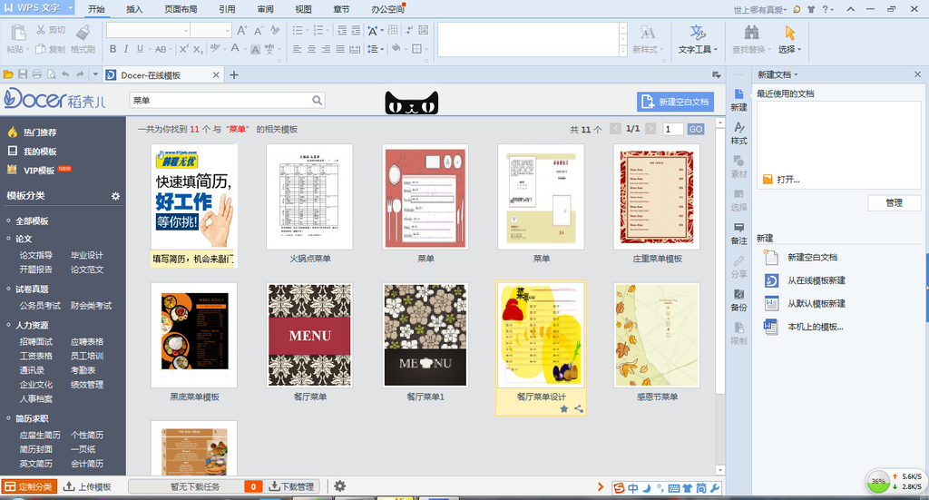
Task: Click the 新建 icon in right sidebar
Action: 738,100
